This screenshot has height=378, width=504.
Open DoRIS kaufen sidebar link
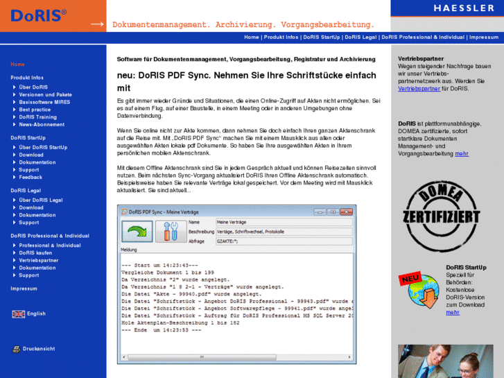click(35, 253)
